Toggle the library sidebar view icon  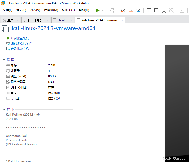(x=149, y=10)
